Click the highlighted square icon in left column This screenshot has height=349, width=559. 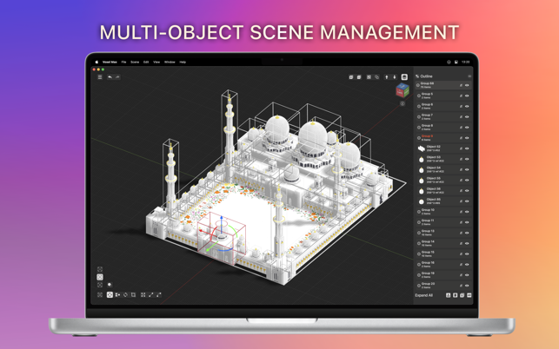[x=100, y=277]
